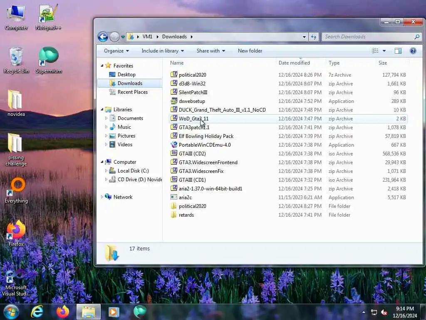
Task: Open the Share with menu
Action: [x=211, y=51]
